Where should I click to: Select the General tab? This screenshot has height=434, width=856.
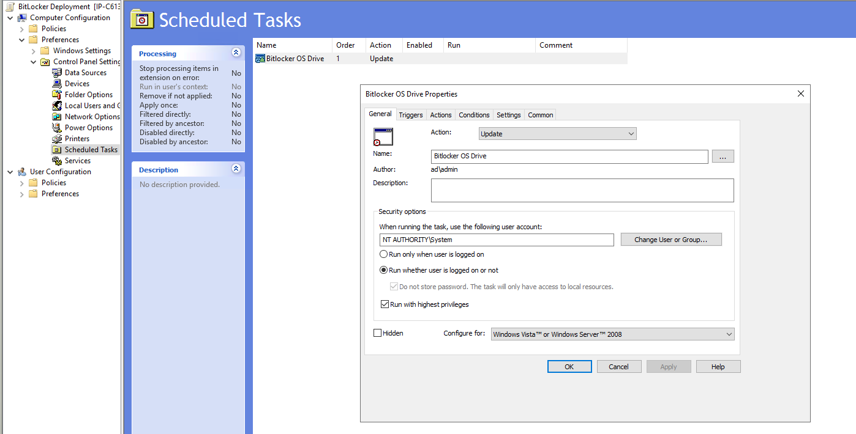(380, 114)
